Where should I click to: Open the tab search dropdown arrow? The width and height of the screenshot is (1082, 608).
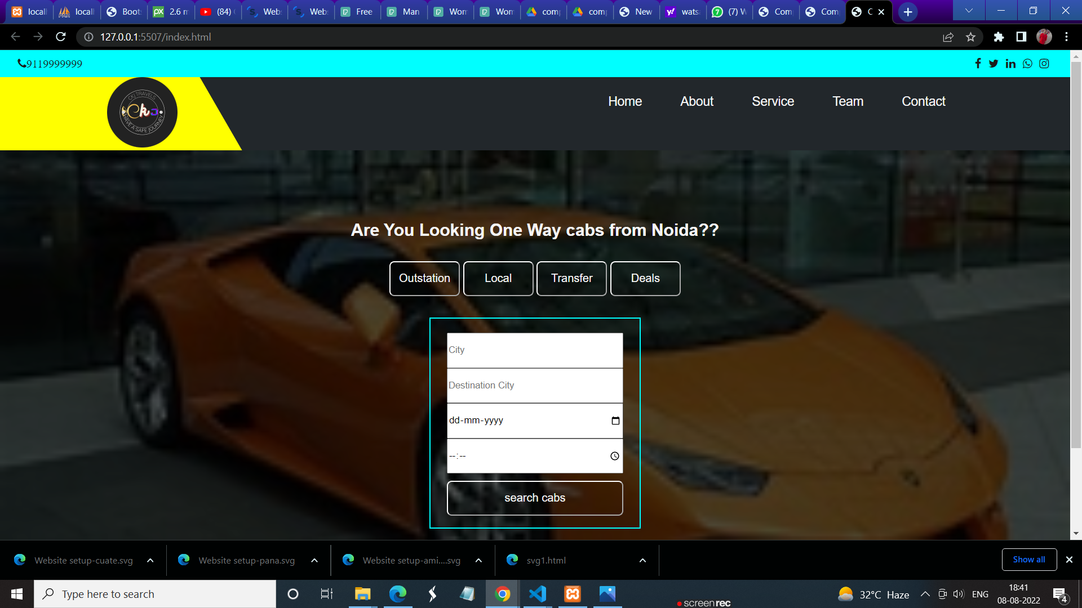point(969,11)
